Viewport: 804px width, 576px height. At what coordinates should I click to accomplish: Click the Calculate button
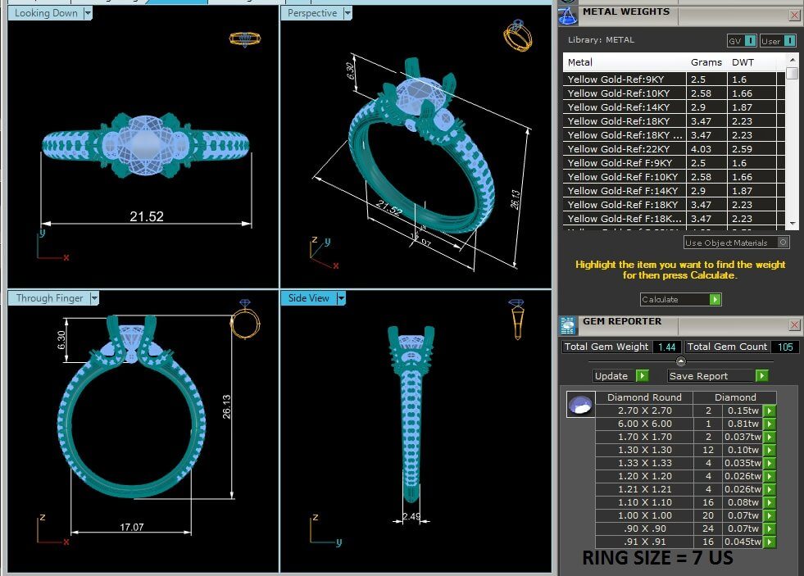680,299
